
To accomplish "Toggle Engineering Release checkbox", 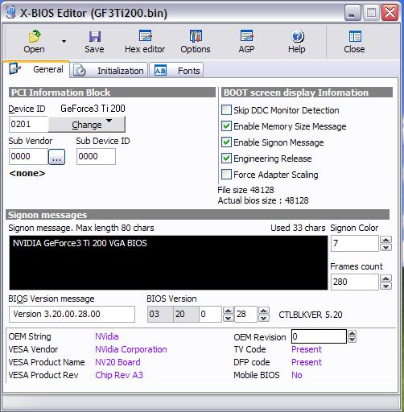I will click(x=226, y=159).
